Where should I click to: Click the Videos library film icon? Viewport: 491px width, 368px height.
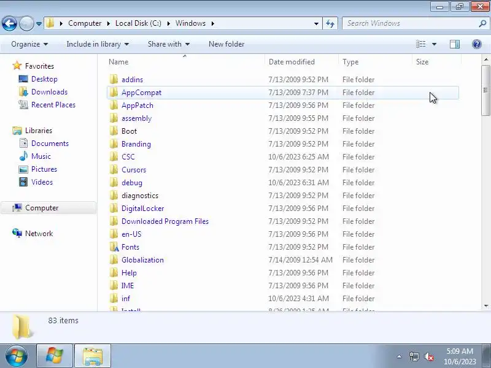(x=23, y=182)
